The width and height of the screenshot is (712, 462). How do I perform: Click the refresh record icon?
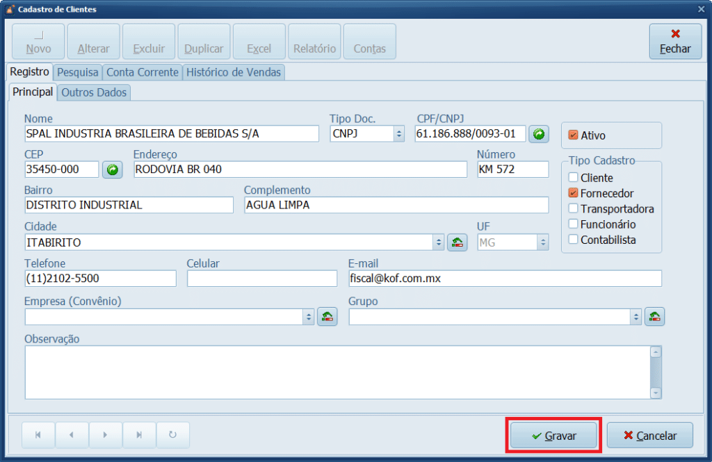click(x=172, y=435)
